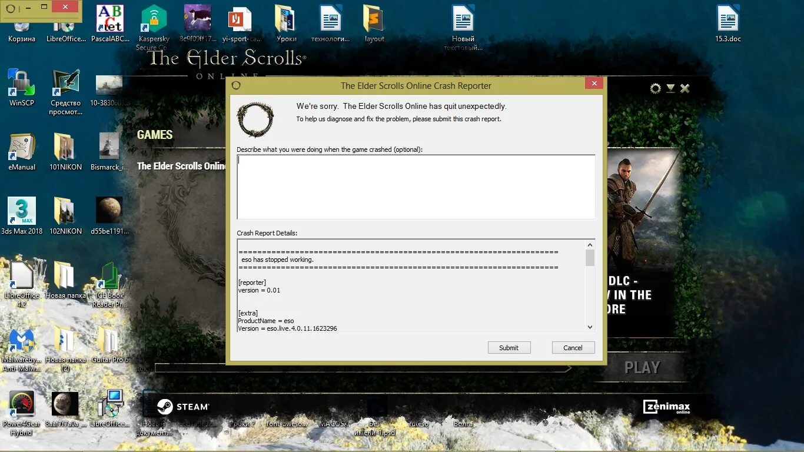Close the ESO launcher with X icon
Screen dimensions: 804x452
coord(685,88)
